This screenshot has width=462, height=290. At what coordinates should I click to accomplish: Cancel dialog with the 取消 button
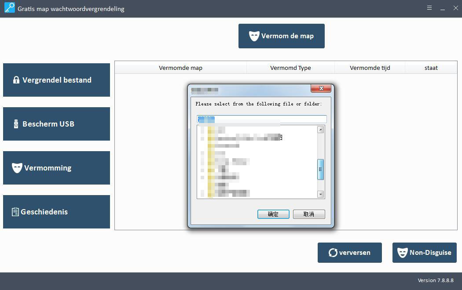click(x=309, y=214)
